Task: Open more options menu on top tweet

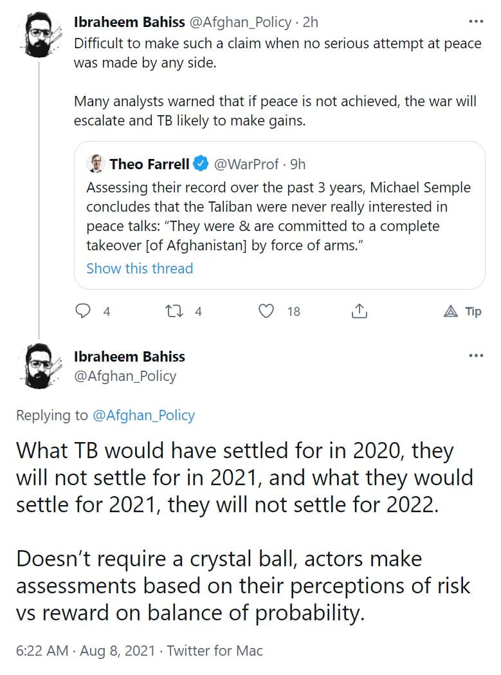Action: pyautogui.click(x=476, y=22)
